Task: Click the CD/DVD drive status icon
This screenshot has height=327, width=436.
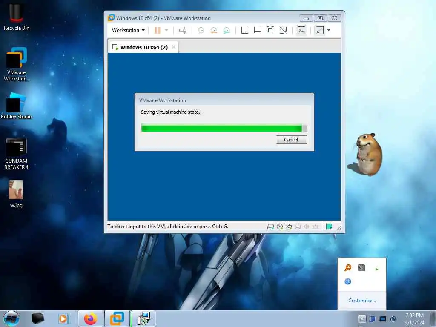Action: [280, 227]
